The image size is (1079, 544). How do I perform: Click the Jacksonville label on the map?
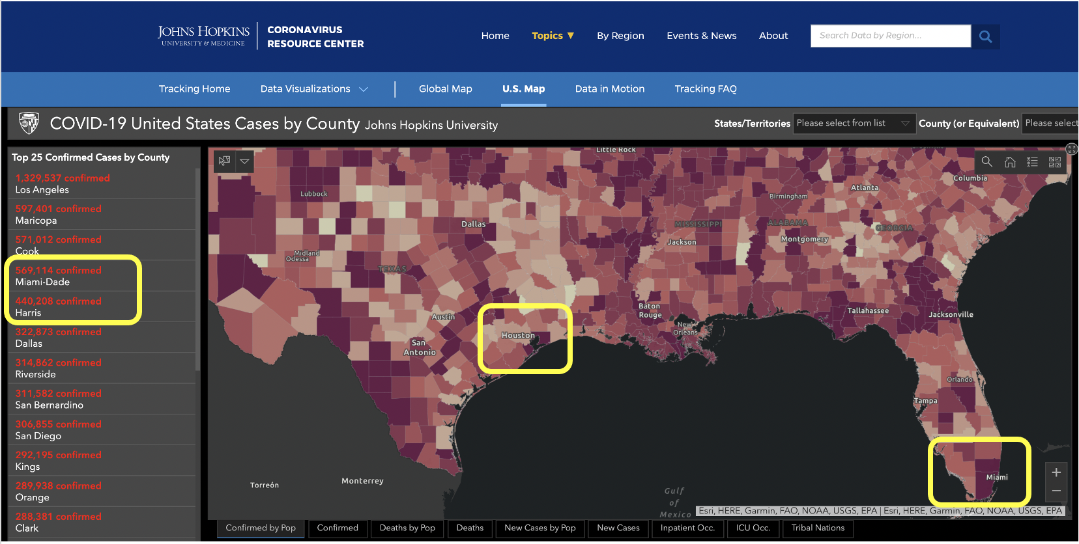pos(951,314)
